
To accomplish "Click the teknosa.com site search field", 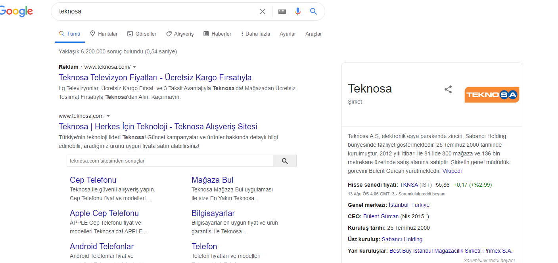I will pos(170,161).
